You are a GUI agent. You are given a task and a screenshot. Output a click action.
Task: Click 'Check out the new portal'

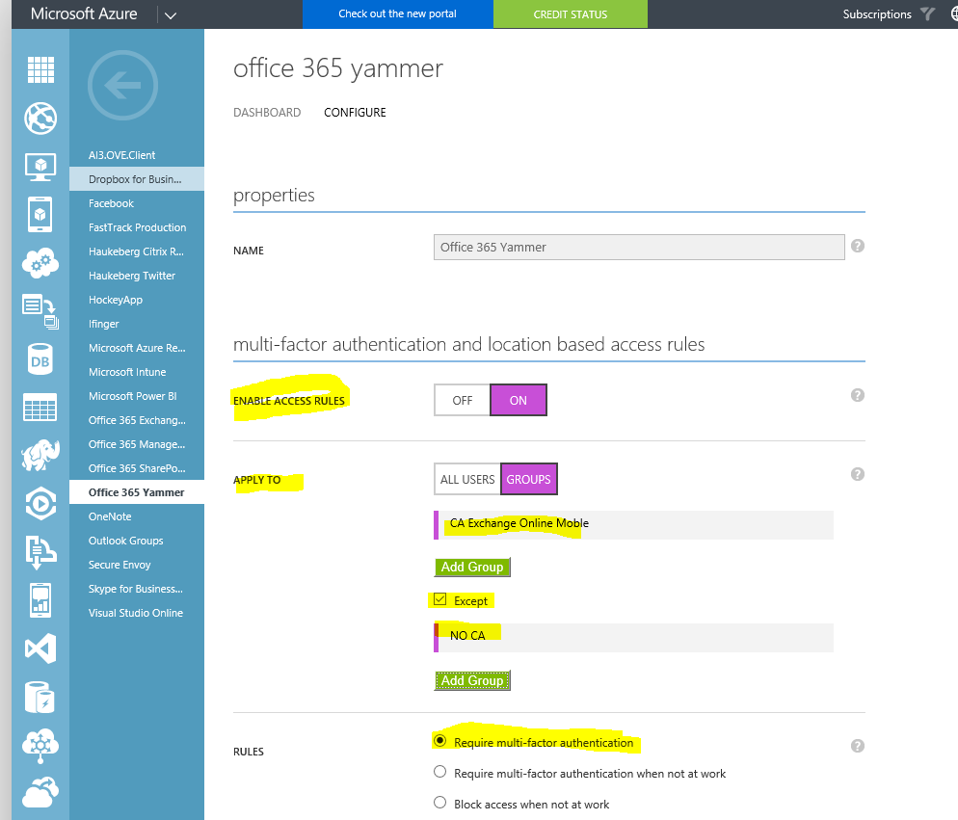pyautogui.click(x=397, y=14)
